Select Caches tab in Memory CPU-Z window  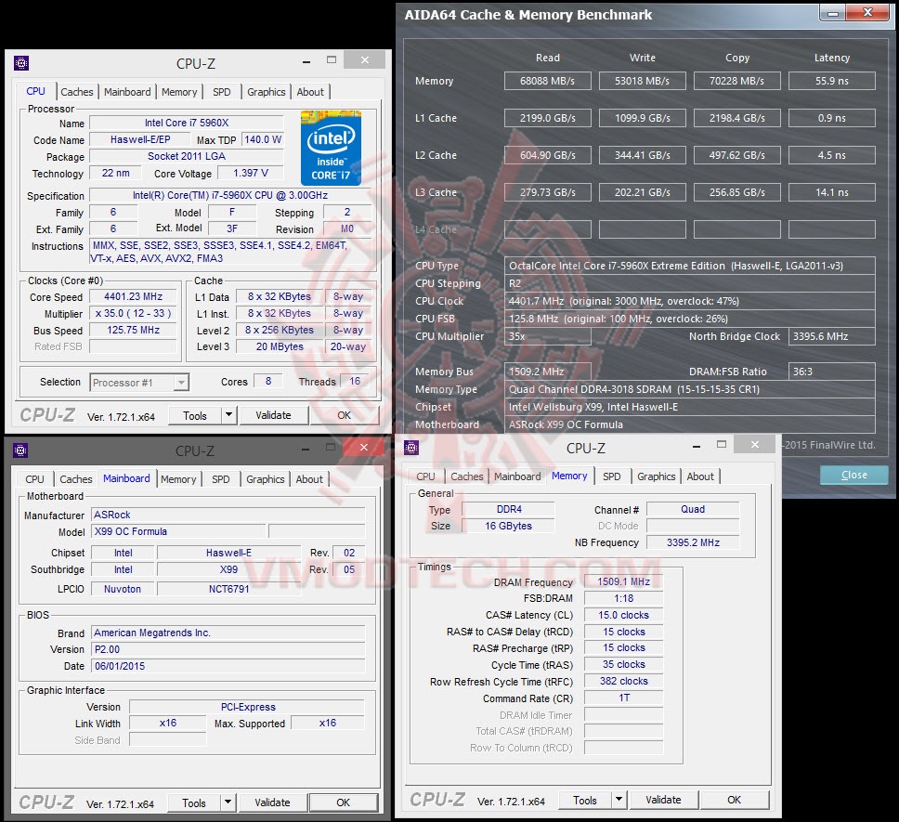467,476
